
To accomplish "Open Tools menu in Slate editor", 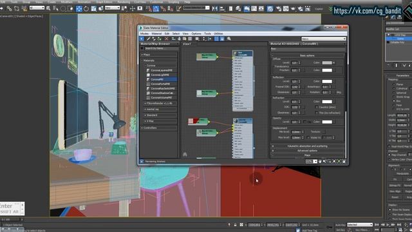I will coord(207,34).
